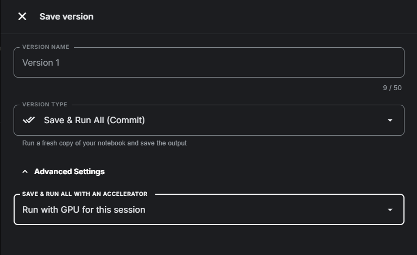Click the VERSION TYPE field label

point(45,104)
